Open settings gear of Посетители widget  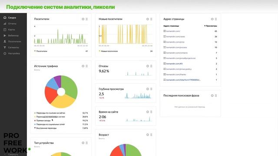coord(83,19)
